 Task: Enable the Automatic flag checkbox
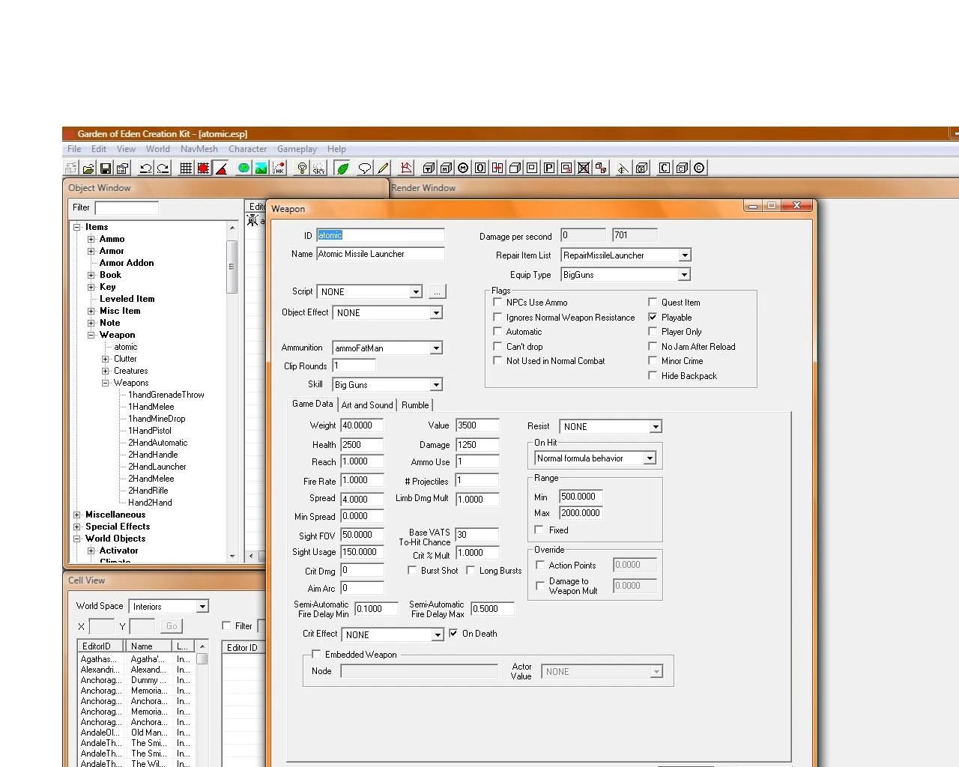tap(497, 331)
